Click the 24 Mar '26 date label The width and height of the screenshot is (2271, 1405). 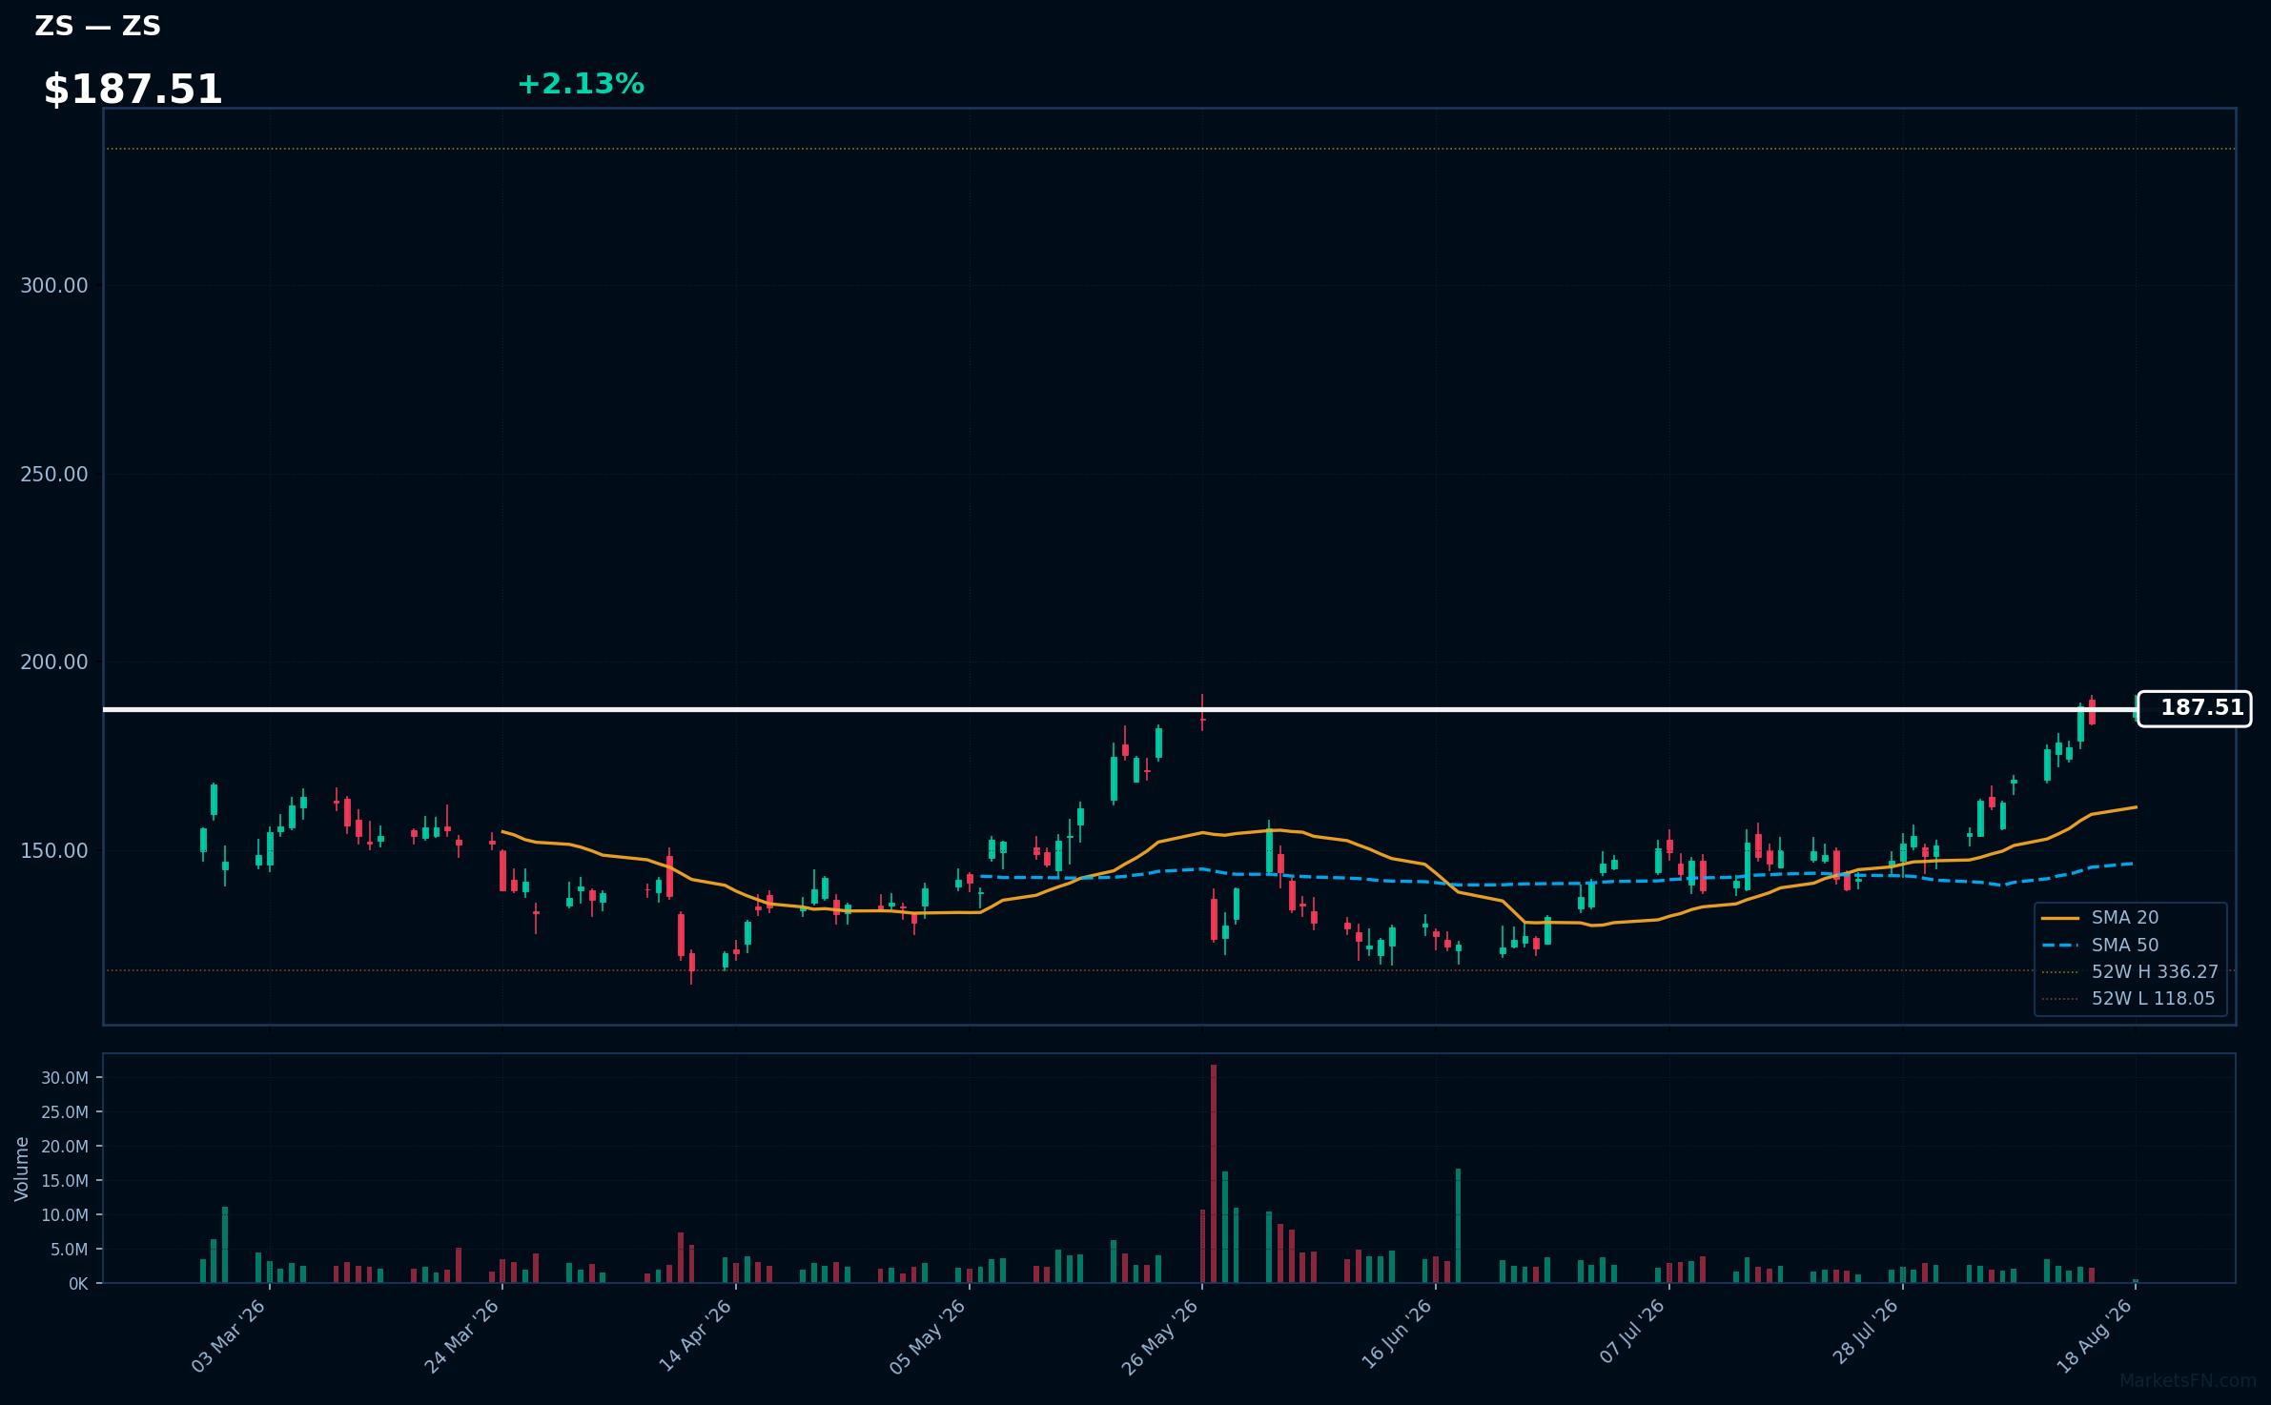point(462,1336)
